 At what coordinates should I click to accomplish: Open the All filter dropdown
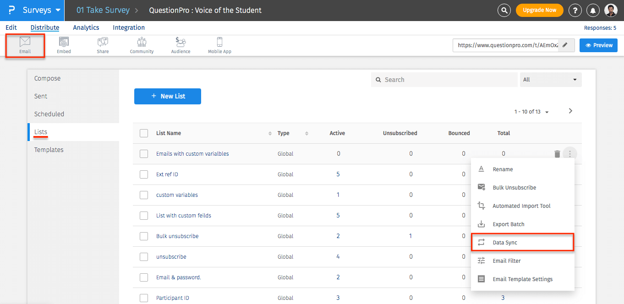[x=550, y=80]
